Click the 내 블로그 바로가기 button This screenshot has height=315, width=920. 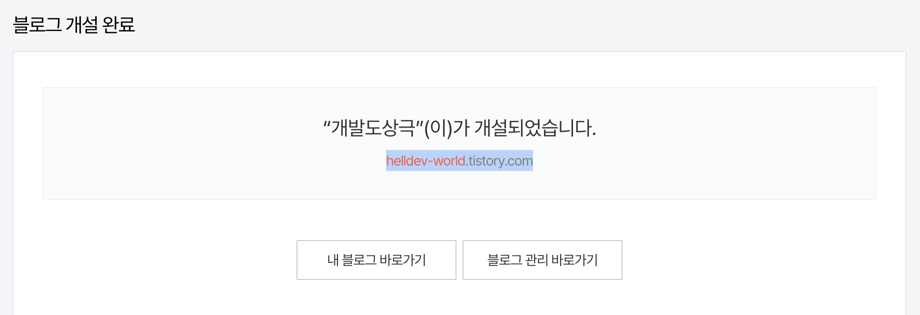[376, 260]
